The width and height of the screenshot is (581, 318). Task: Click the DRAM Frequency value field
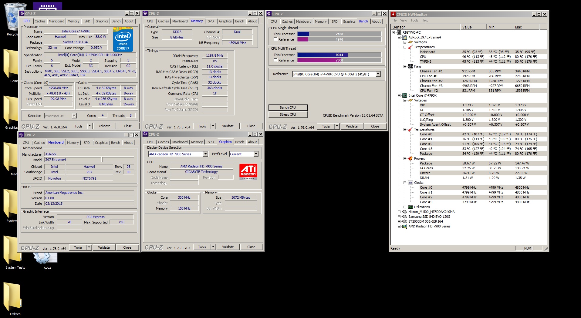[x=214, y=55]
